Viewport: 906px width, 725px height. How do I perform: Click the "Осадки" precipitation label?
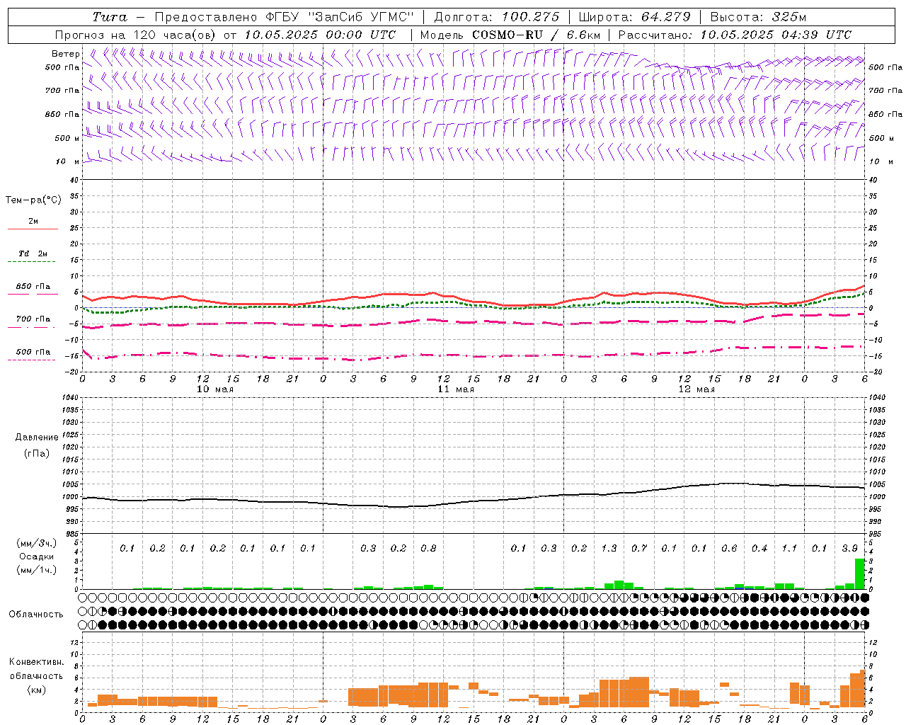(x=37, y=556)
